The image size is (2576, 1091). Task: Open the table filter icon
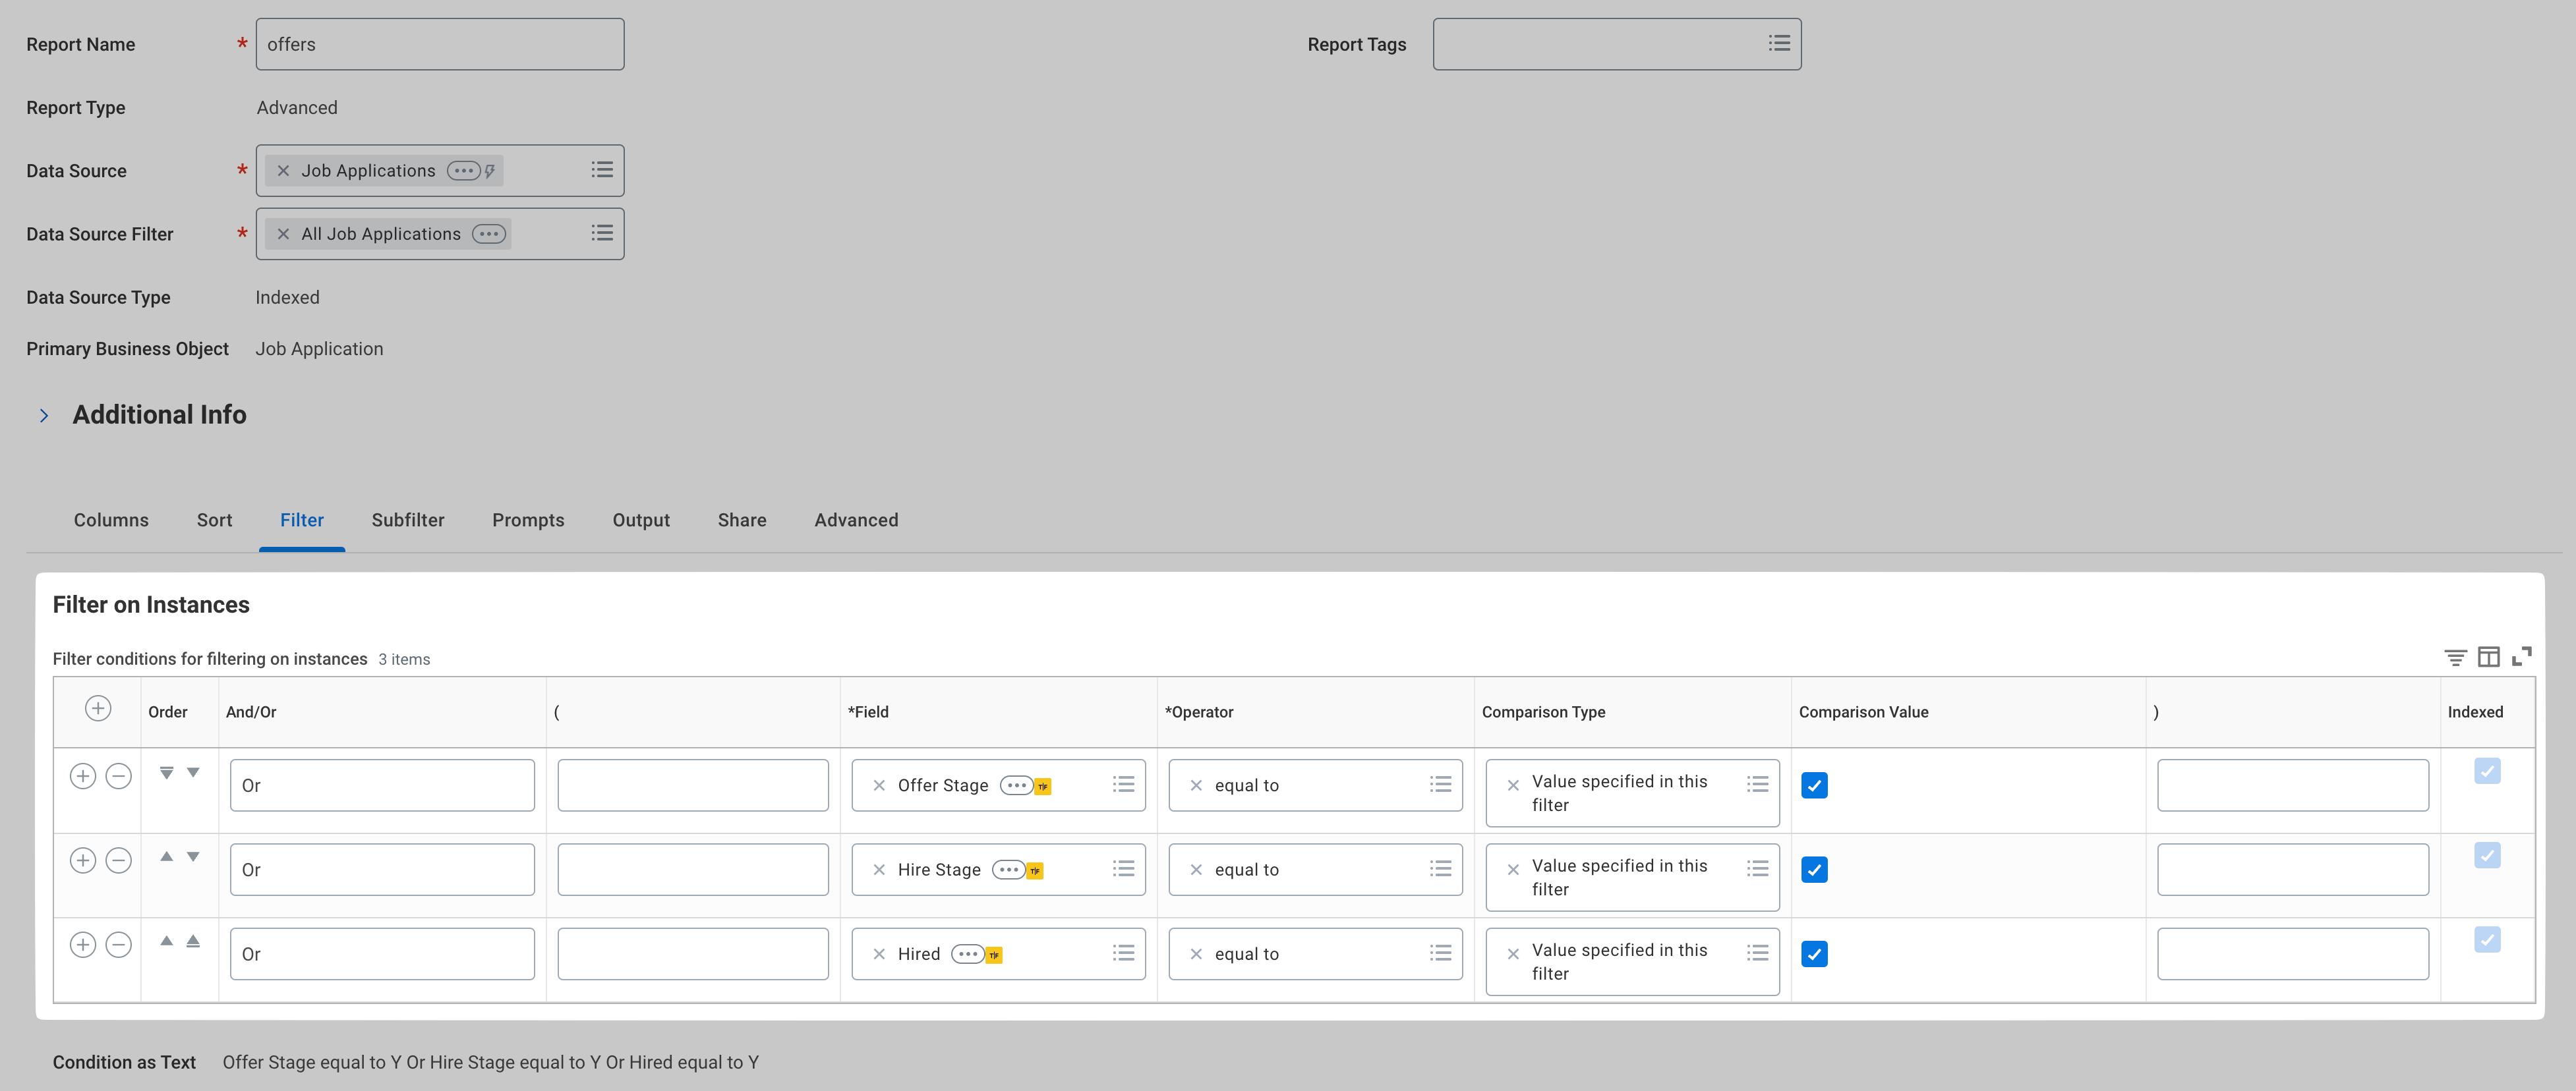click(x=2455, y=656)
